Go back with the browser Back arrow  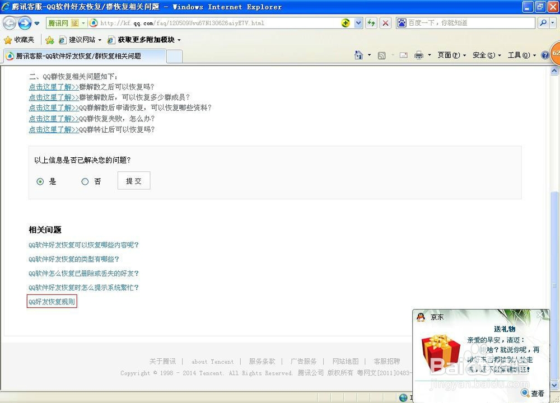(x=10, y=23)
